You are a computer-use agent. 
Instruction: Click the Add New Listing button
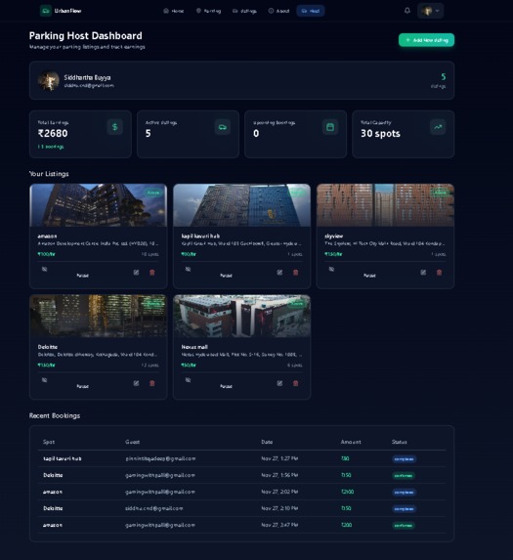(426, 40)
